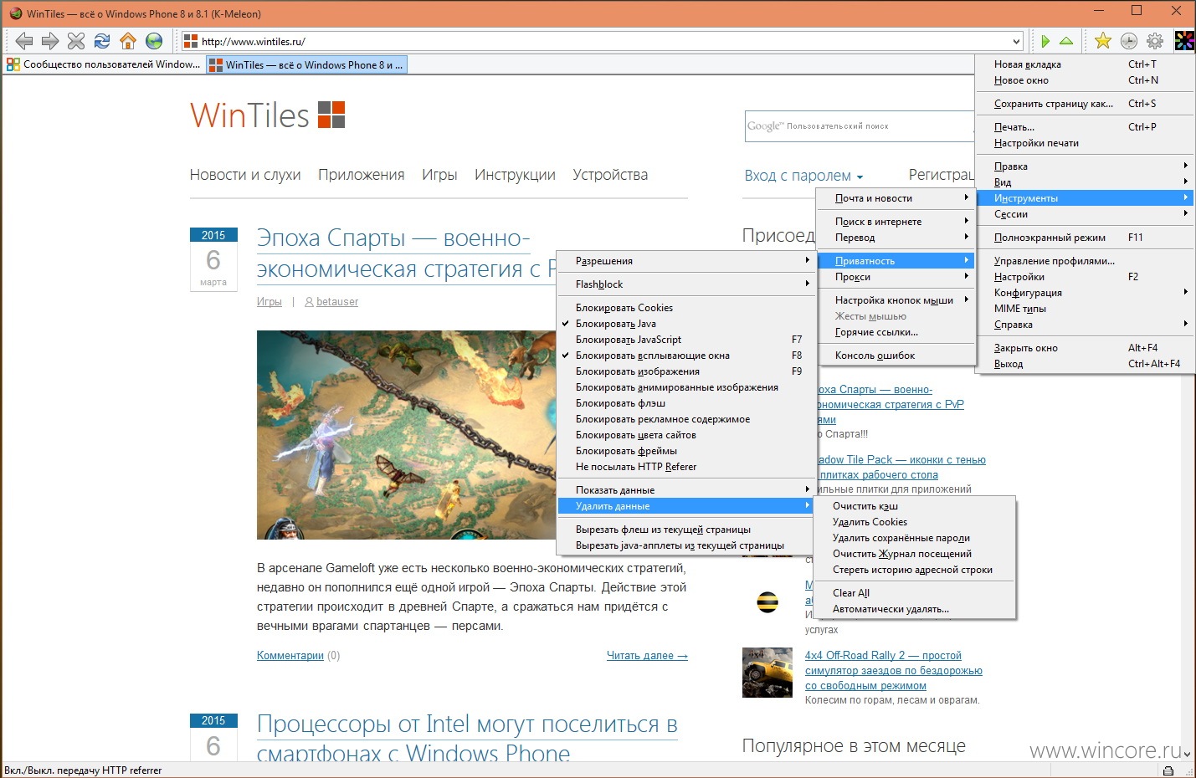
Task: Click the Игры category link under headline
Action: [269, 302]
